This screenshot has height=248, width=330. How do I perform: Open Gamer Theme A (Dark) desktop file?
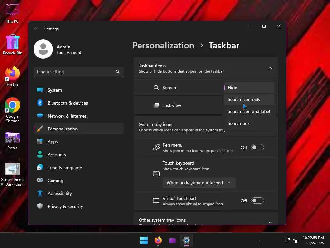coord(13,175)
